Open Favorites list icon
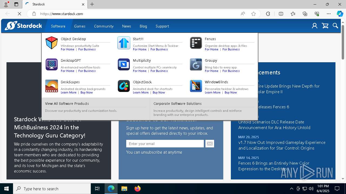This screenshot has width=346, height=194. point(293,14)
